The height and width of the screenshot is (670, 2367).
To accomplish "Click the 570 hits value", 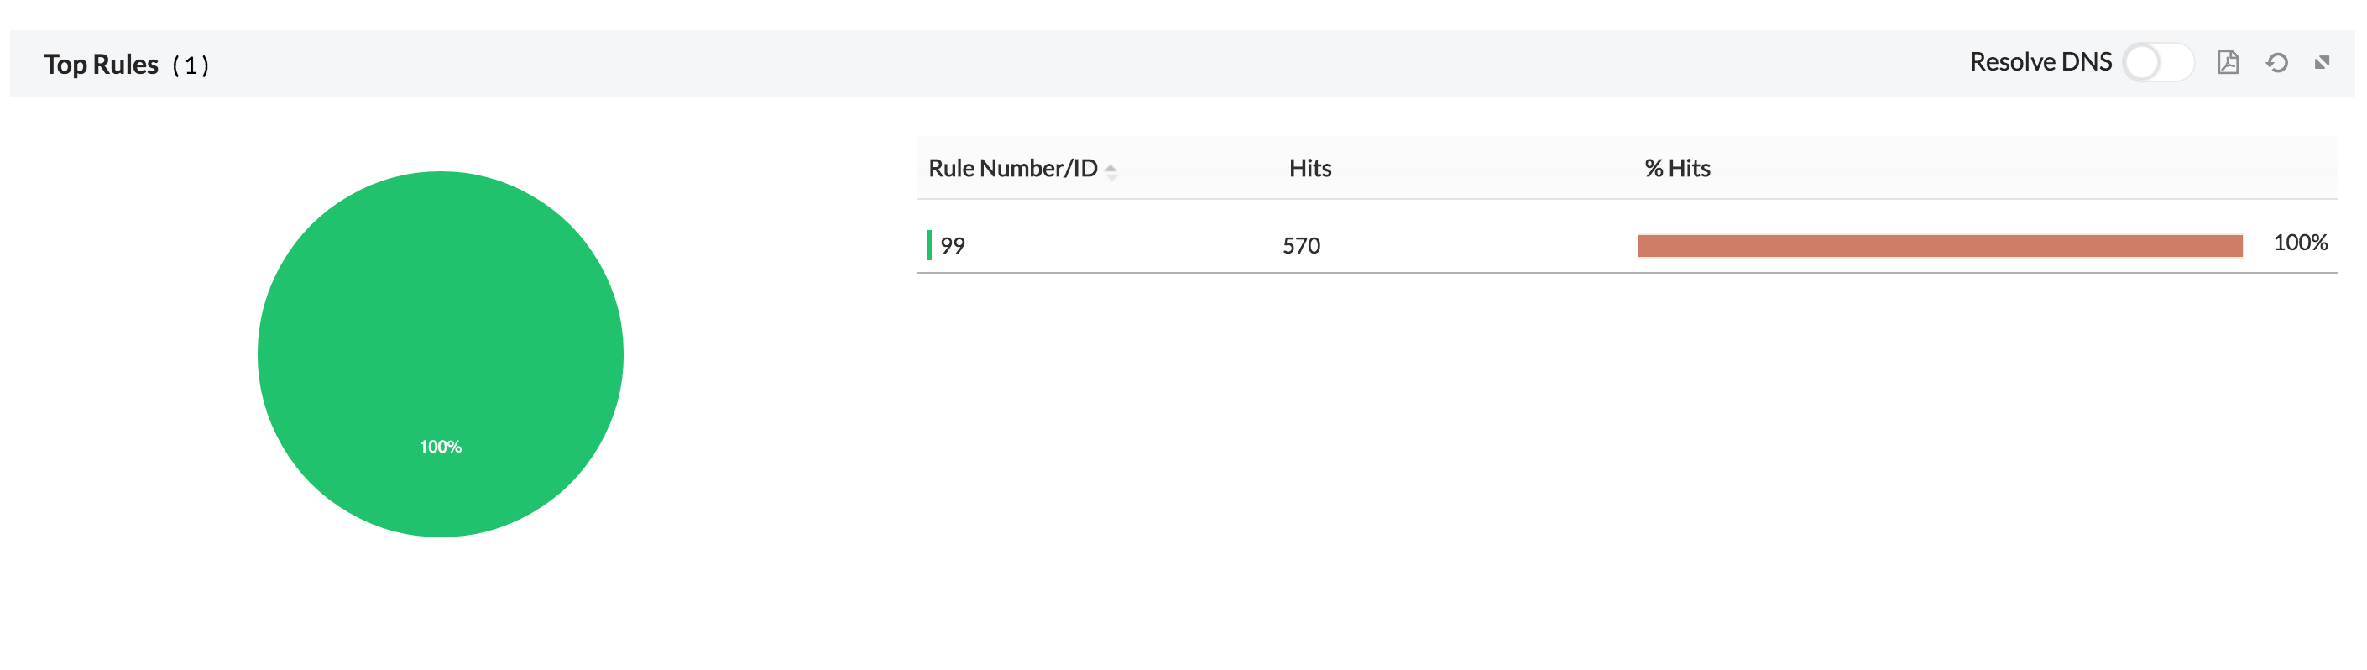I will (x=1301, y=245).
